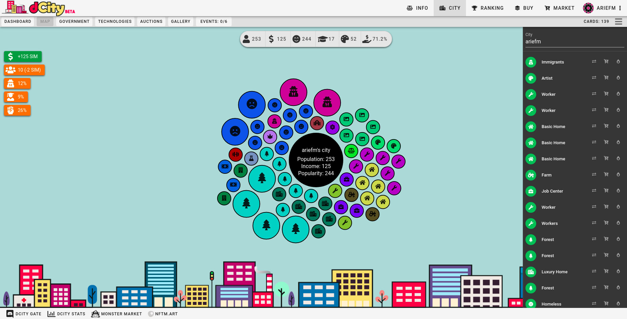Open the DCITY GATE link

click(24, 314)
